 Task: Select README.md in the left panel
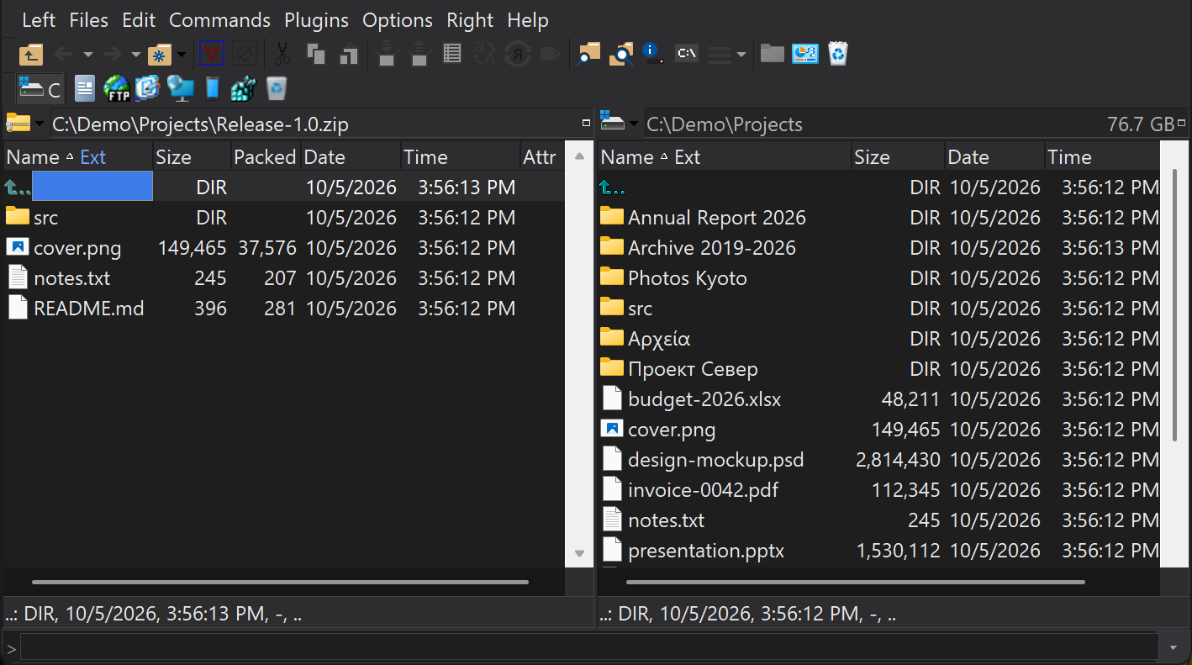(x=89, y=309)
